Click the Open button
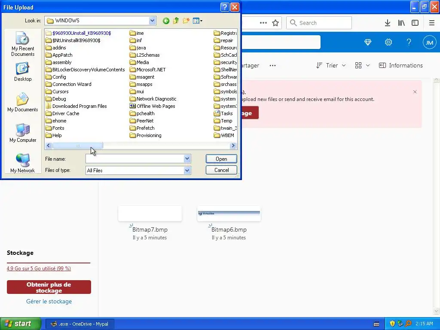Screen dimensions: 440x330 221,159
